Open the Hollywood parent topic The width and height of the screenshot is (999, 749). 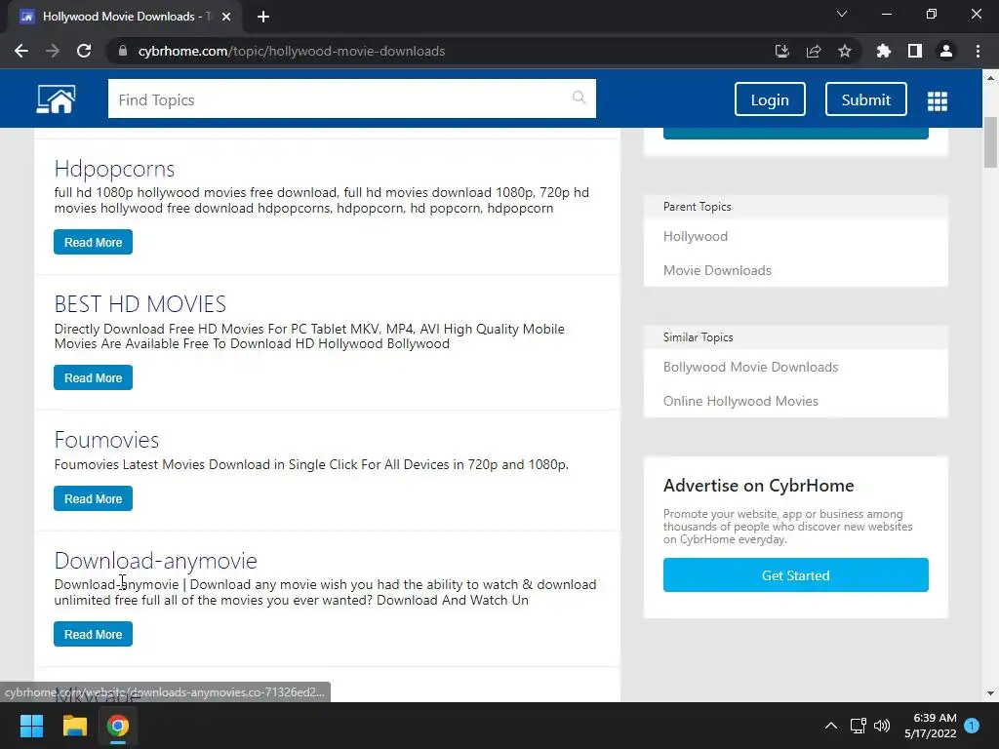(x=695, y=236)
